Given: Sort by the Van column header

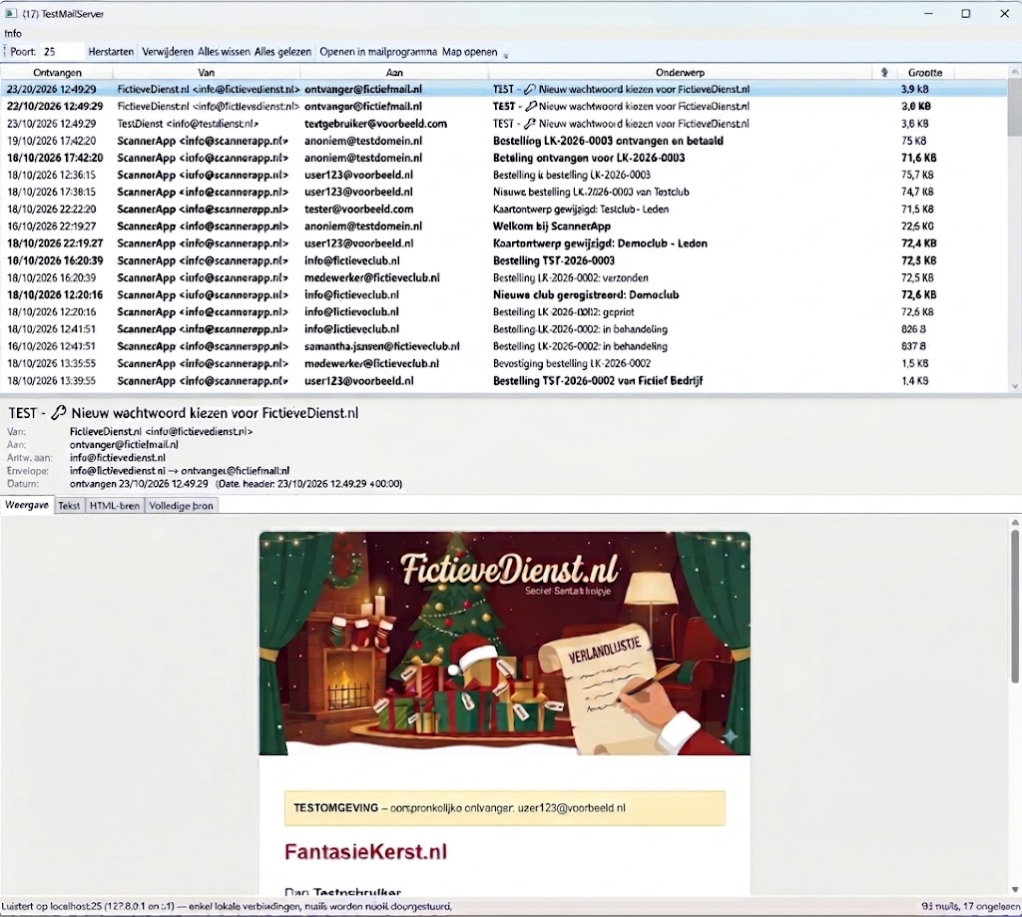Looking at the screenshot, I should (x=206, y=73).
